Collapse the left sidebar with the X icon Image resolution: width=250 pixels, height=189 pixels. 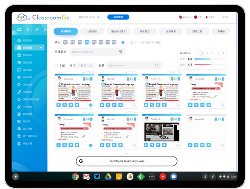tap(45, 30)
